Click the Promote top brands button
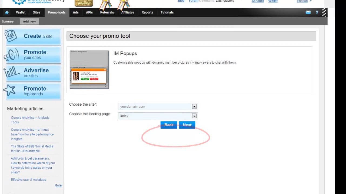346x194 pixels. point(34,91)
